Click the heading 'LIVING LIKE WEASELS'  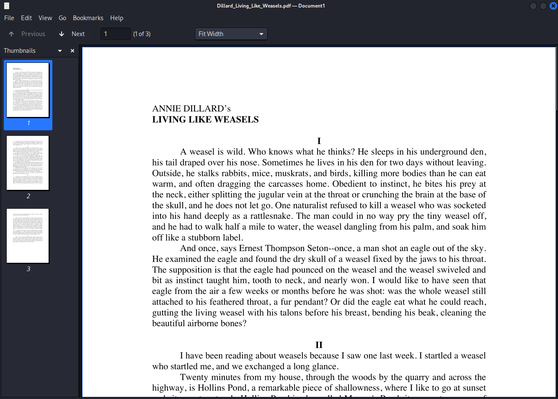pos(205,119)
